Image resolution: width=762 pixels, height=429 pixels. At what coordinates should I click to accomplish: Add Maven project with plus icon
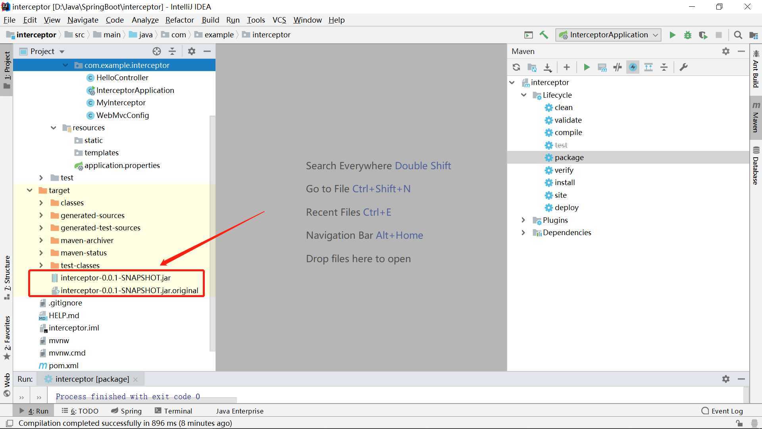pyautogui.click(x=566, y=67)
